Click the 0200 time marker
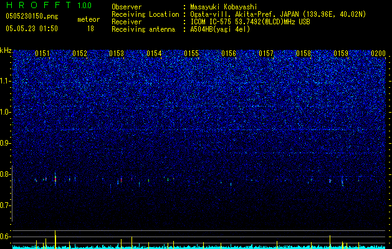This screenshot has height=249, width=392. 378,54
